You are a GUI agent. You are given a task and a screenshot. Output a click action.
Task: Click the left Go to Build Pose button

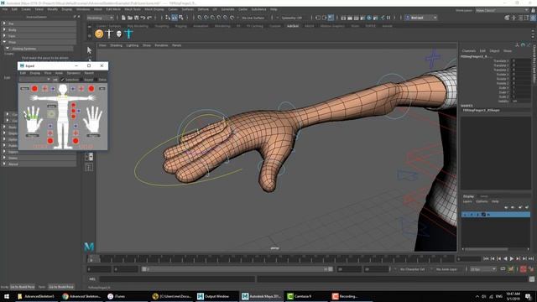click(23, 287)
